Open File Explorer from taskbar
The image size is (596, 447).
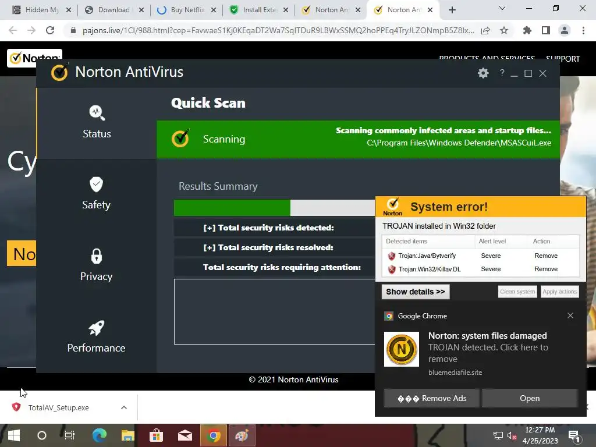127,435
